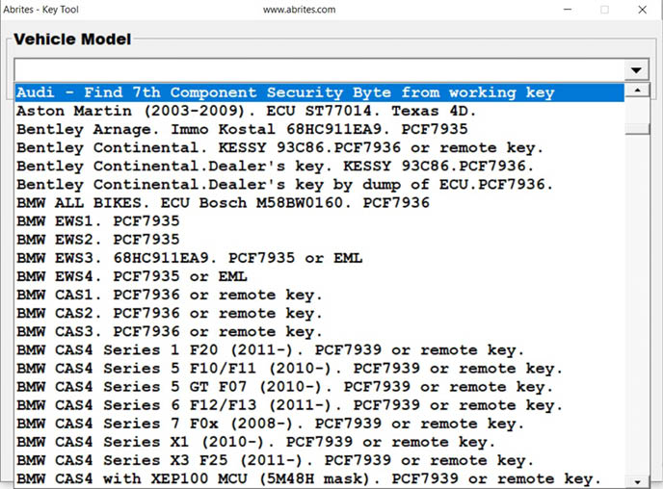Select BMW EWS3 68HC911EA9 option
Image resolution: width=663 pixels, height=489 pixels.
[188, 257]
